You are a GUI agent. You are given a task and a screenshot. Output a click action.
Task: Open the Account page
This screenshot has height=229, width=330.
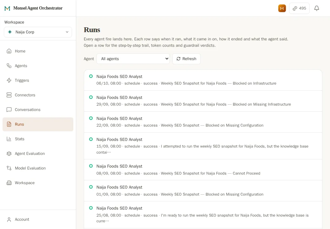pyautogui.click(x=38, y=219)
